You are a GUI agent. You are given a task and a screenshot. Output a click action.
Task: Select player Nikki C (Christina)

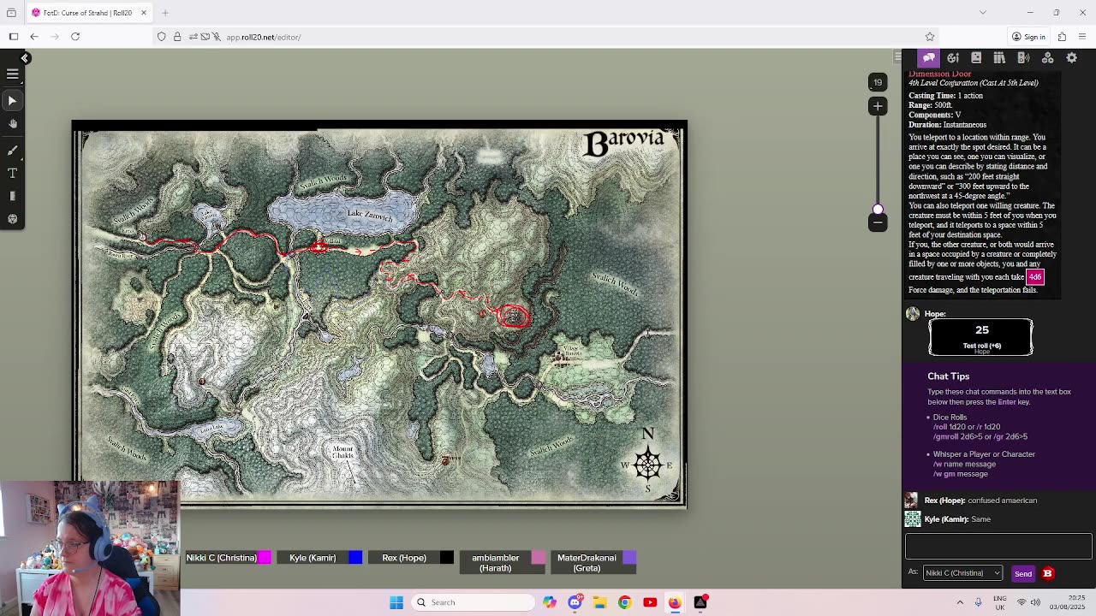pyautogui.click(x=221, y=558)
